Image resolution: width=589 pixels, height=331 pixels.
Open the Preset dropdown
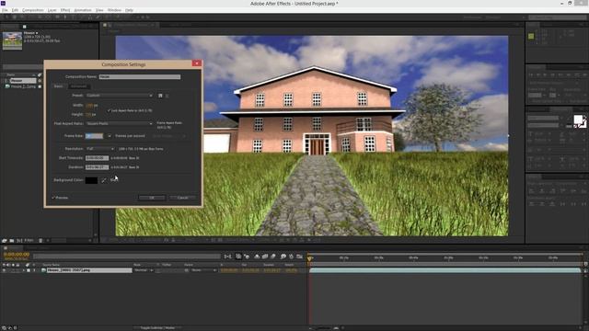point(119,96)
